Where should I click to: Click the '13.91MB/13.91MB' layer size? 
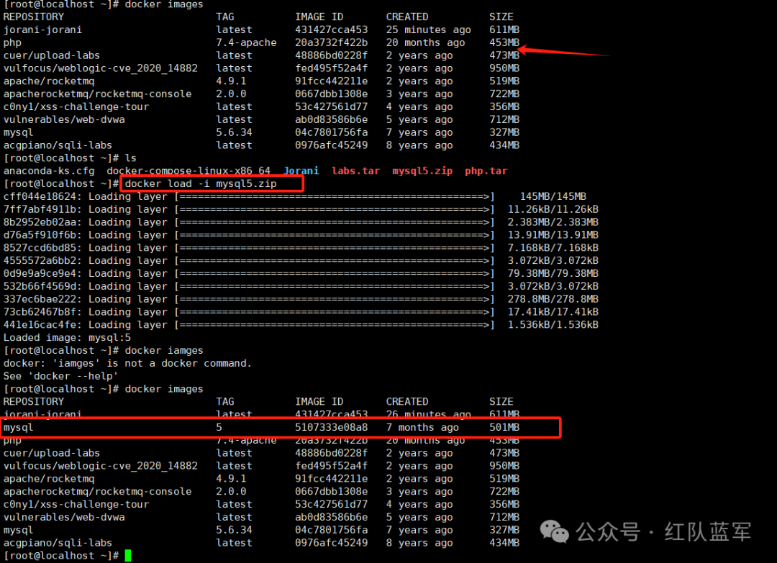click(553, 235)
